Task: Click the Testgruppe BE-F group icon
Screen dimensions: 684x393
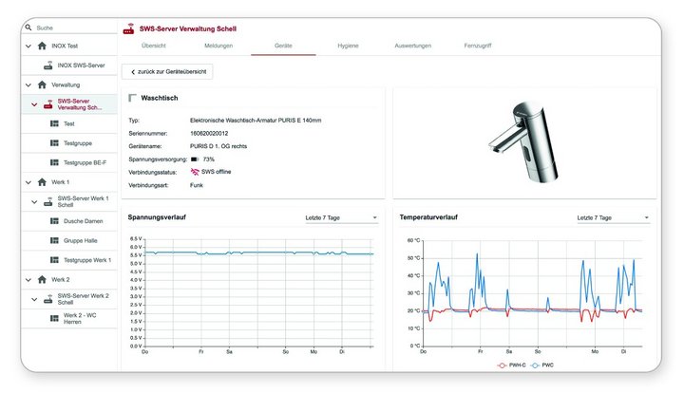Action: (54, 163)
